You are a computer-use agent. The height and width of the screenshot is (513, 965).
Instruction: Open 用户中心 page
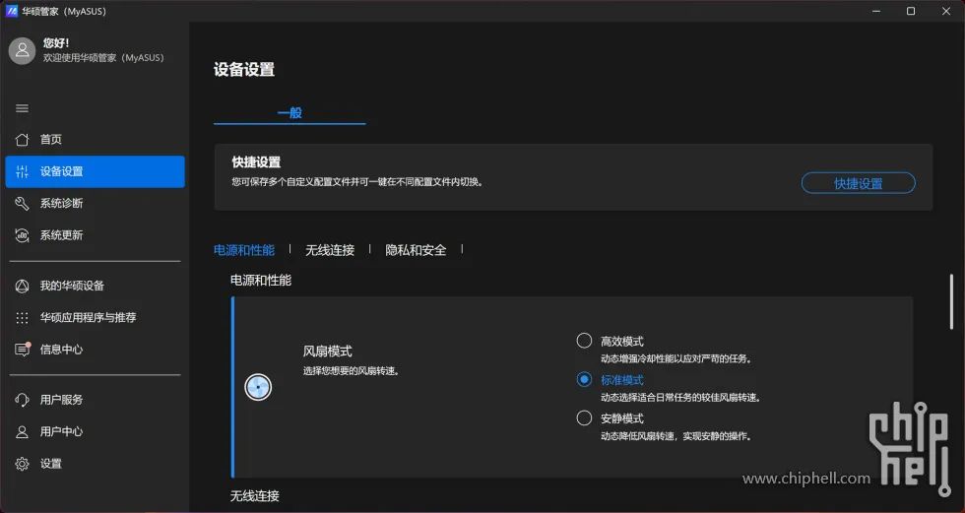[x=95, y=432]
